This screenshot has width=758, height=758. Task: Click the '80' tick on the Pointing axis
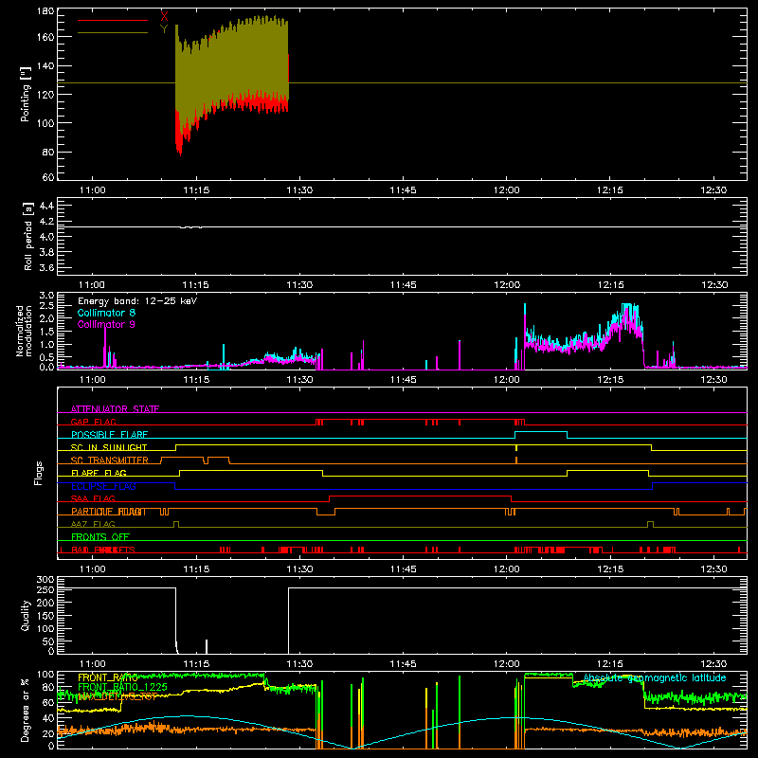48,152
